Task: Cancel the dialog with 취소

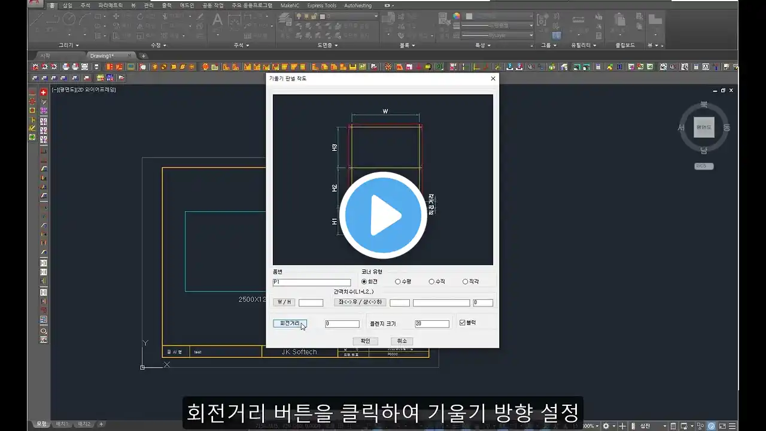Action: tap(402, 341)
